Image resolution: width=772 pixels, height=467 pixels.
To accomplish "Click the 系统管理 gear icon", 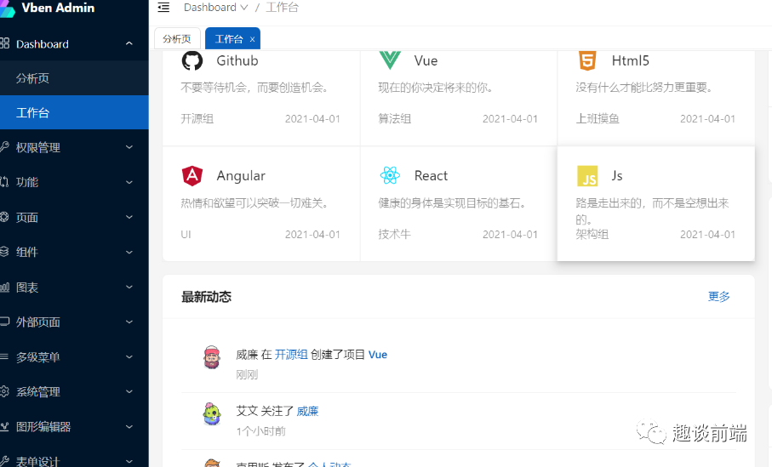I will pos(4,391).
